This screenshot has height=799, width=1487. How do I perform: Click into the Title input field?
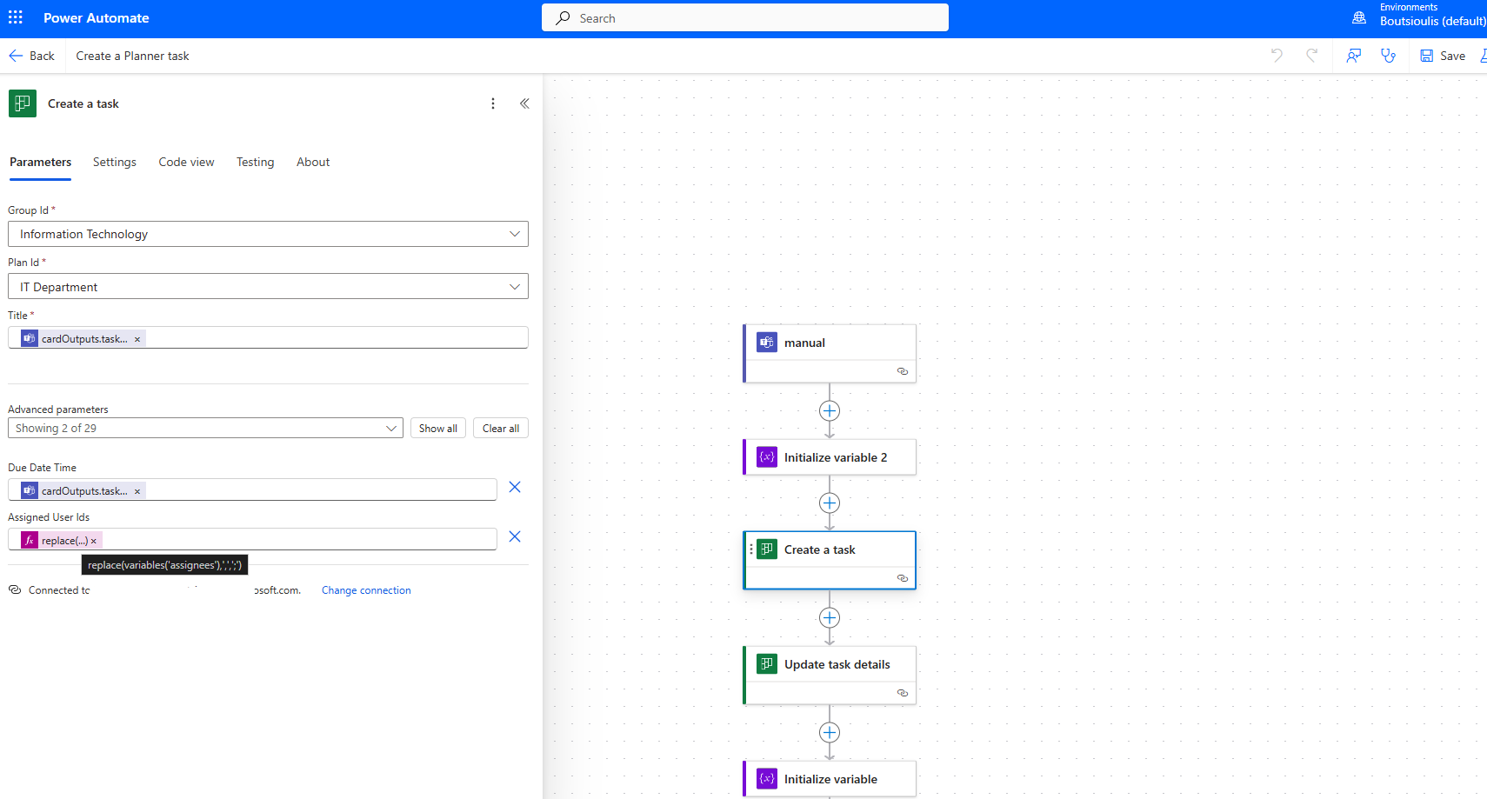tap(268, 338)
